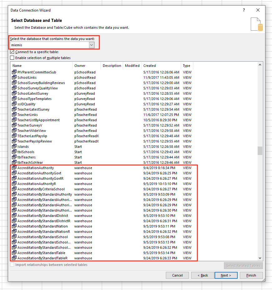The width and height of the screenshot is (272, 290).
Task: Sort list by Owner column header
Action: click(87, 66)
